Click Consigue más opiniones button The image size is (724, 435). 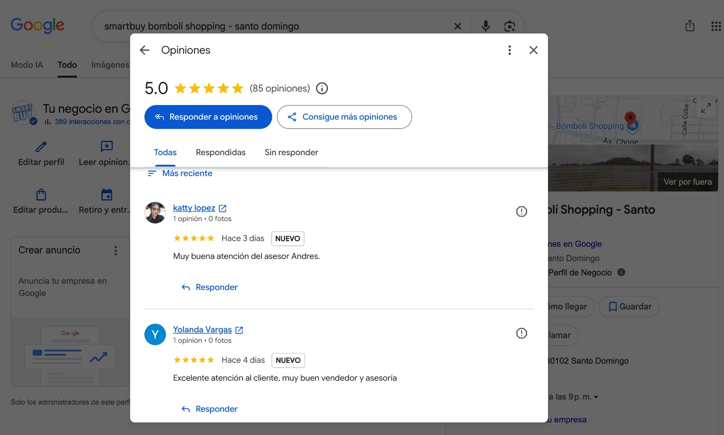344,117
